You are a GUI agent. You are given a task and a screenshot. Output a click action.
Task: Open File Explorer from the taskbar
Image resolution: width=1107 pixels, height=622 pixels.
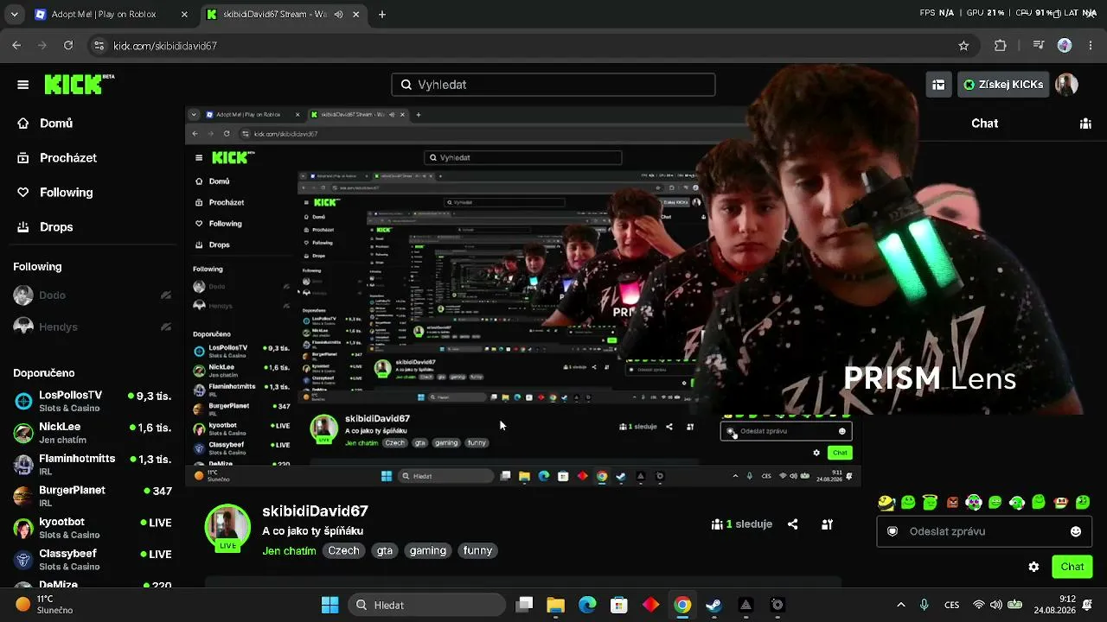(x=555, y=605)
